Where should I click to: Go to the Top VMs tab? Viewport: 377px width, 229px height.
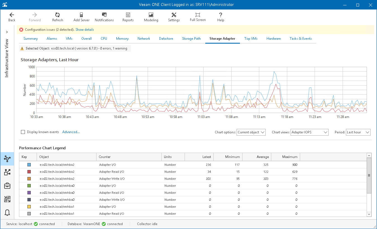(x=251, y=39)
